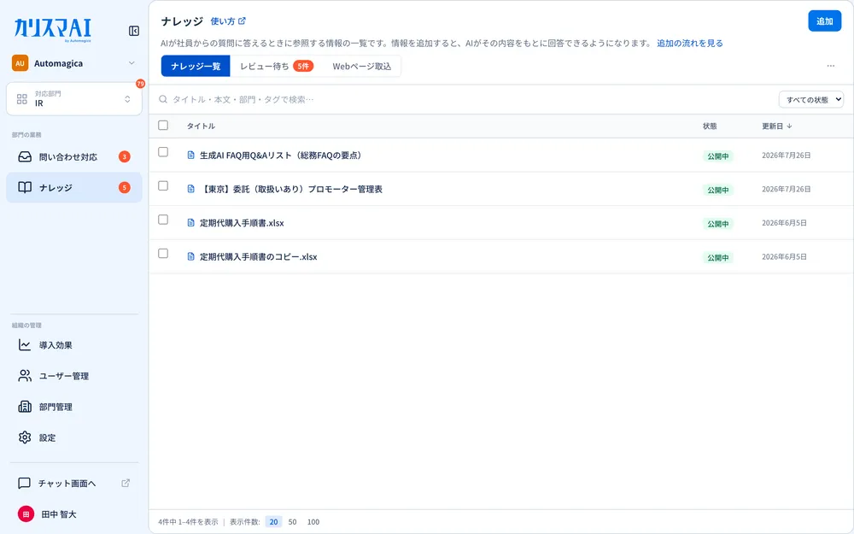Click the blue 追加 button
854x534 pixels.
[825, 21]
